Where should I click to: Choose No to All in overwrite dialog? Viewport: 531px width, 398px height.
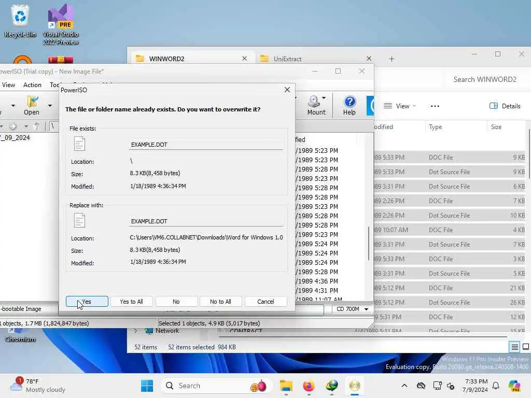pyautogui.click(x=220, y=301)
